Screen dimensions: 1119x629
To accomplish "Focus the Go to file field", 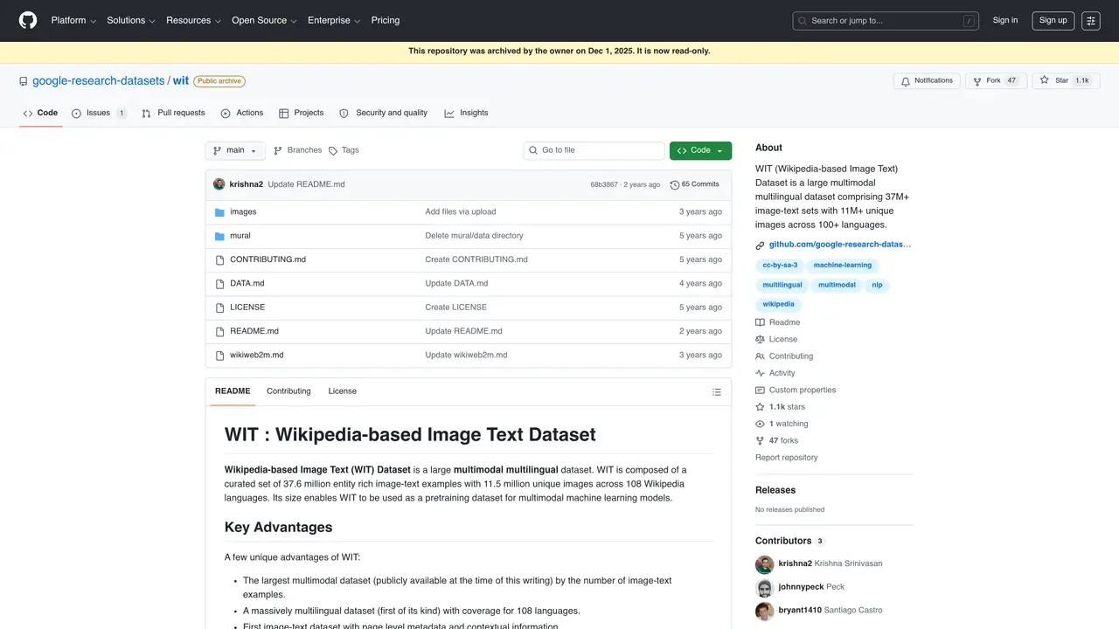I will (x=594, y=150).
